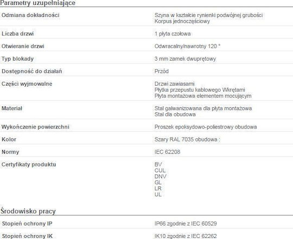The image size is (293, 239).
Task: Select 'Stal galwanizowana dla płyta montażowa' text
Action: [x=203, y=108]
